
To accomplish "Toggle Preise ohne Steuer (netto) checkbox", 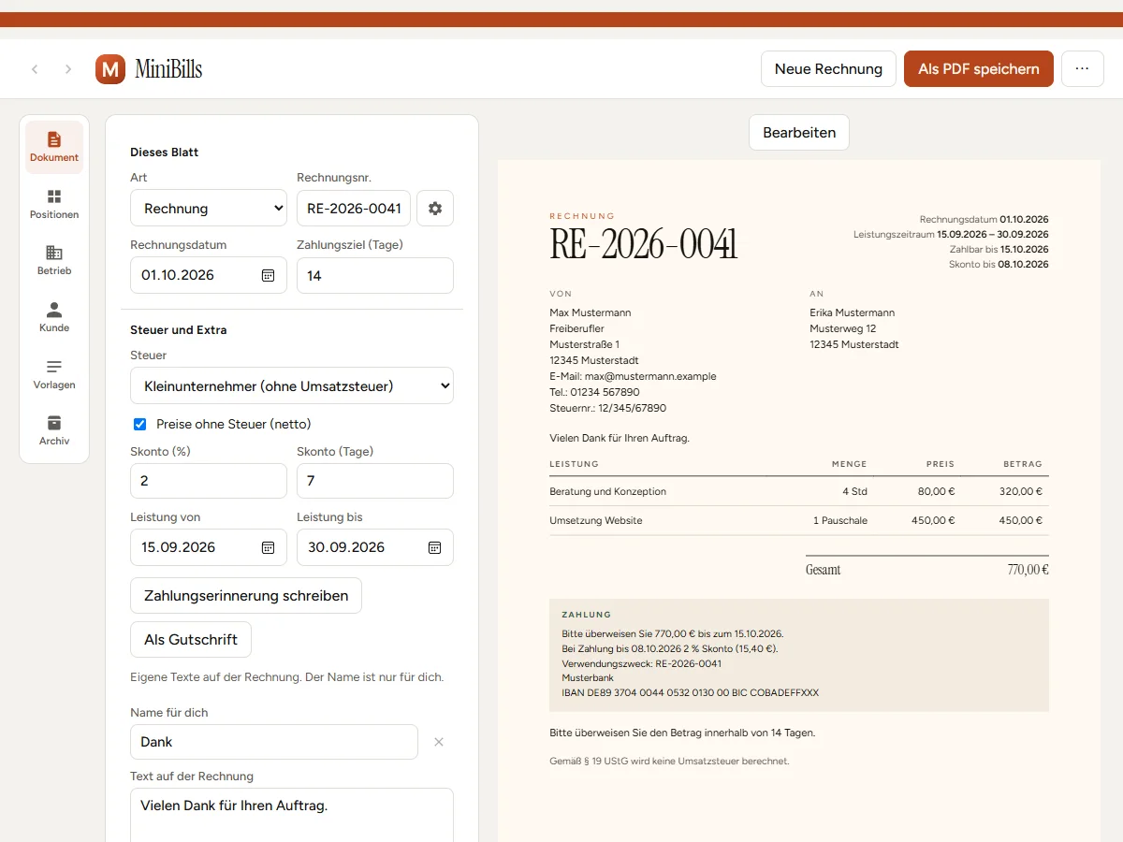I will 140,424.
